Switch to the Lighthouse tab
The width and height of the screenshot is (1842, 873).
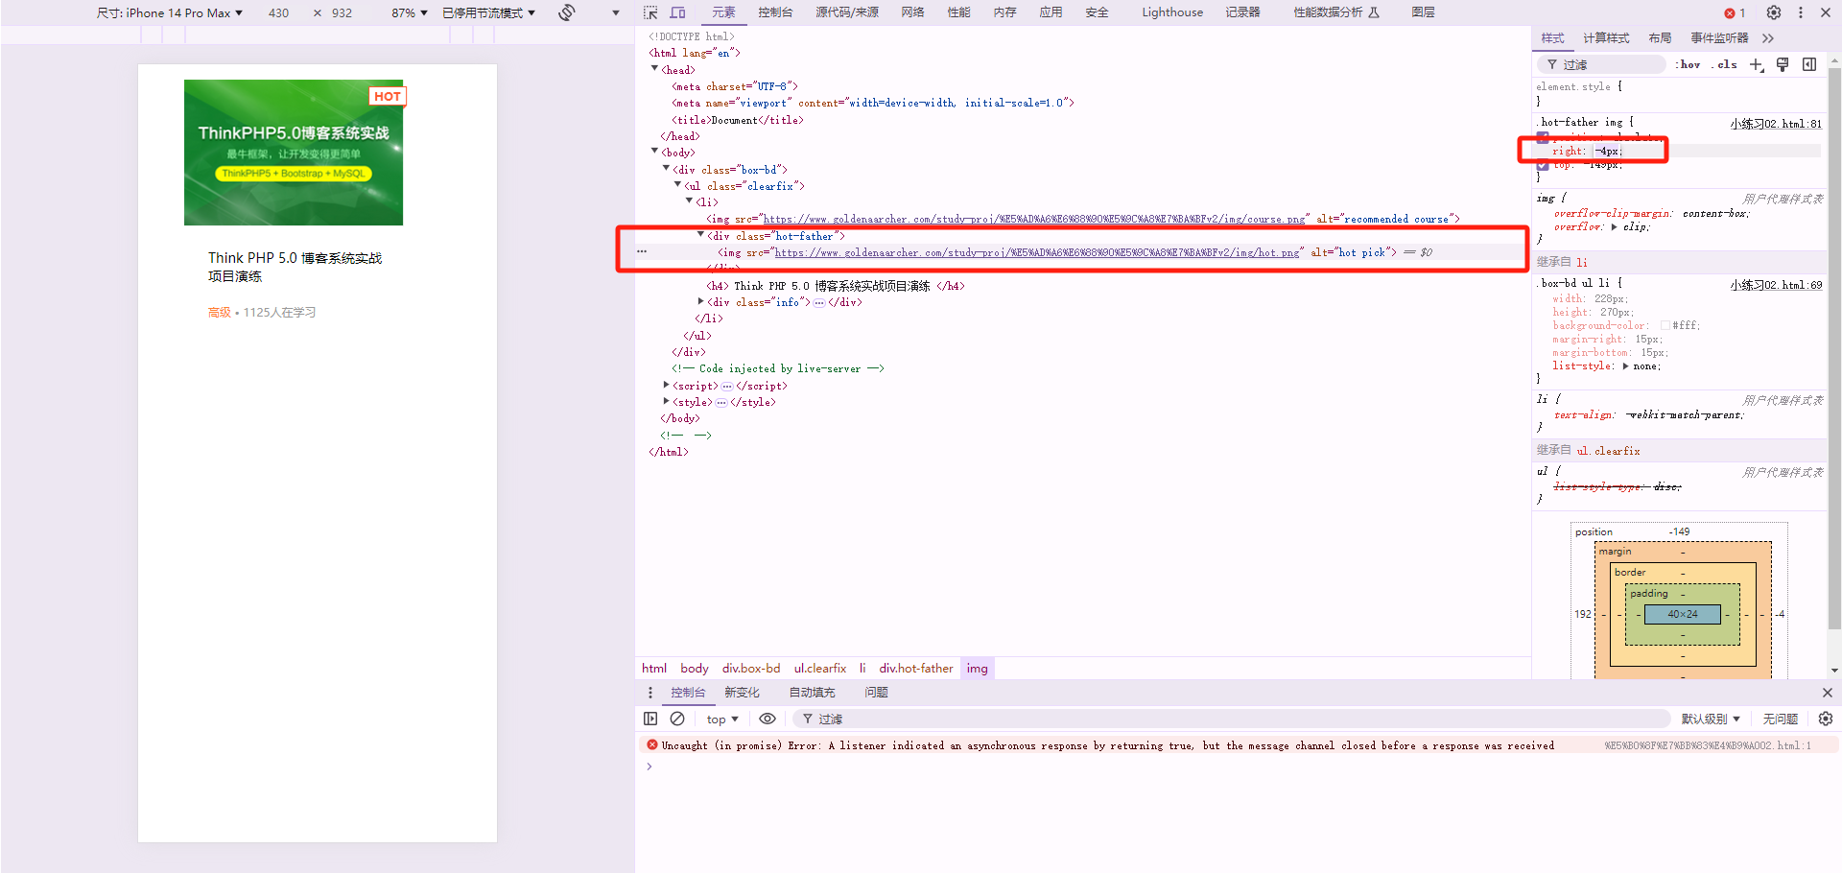(1172, 12)
